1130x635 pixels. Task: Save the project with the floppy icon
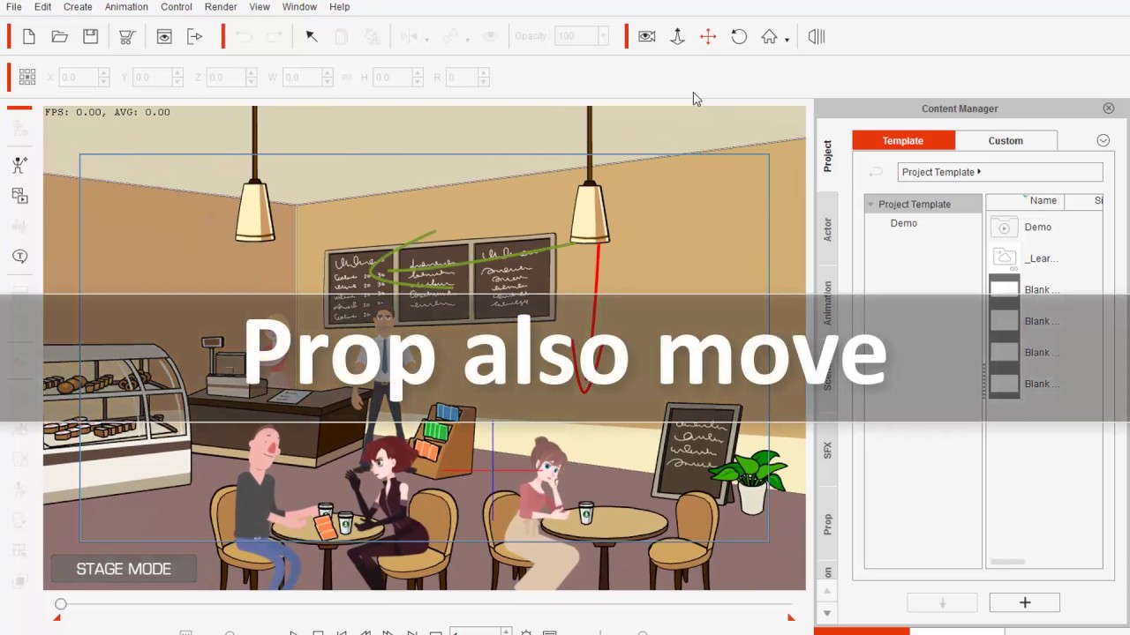click(x=90, y=36)
